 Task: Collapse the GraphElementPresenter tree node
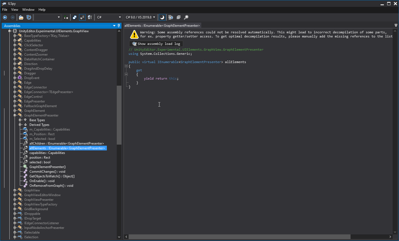(15, 115)
